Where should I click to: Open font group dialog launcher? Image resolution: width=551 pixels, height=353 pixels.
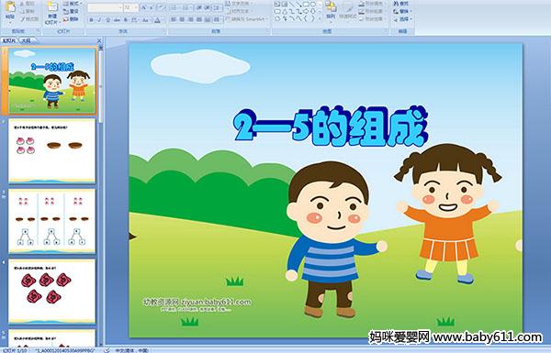coord(163,31)
